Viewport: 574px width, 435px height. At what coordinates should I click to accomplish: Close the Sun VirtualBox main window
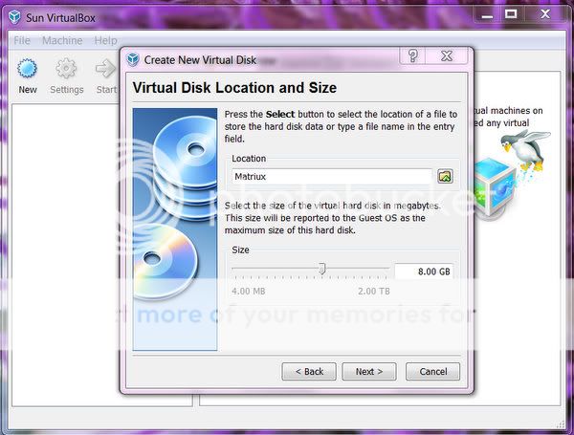click(545, 14)
